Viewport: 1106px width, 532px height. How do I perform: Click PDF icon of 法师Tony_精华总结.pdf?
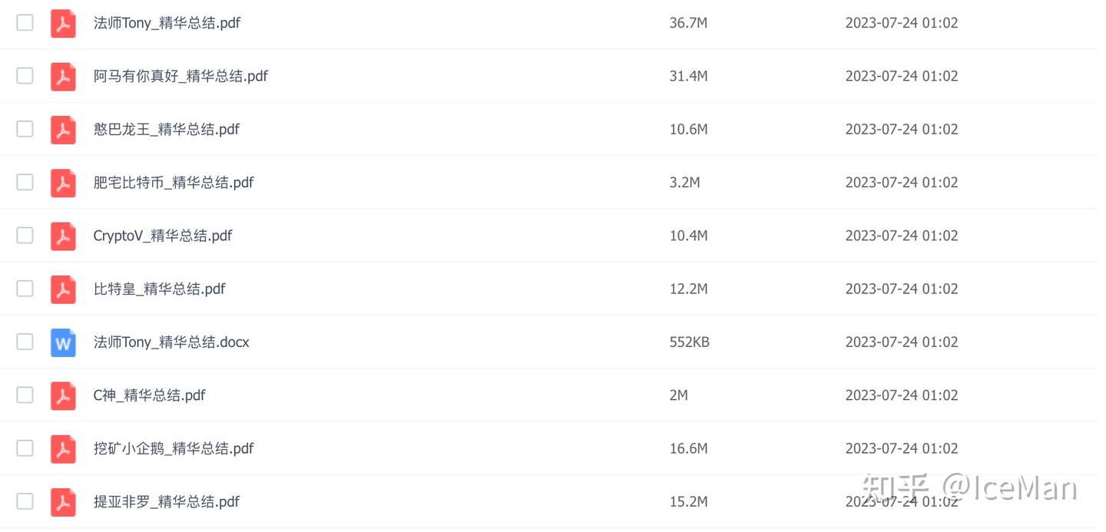pyautogui.click(x=63, y=23)
